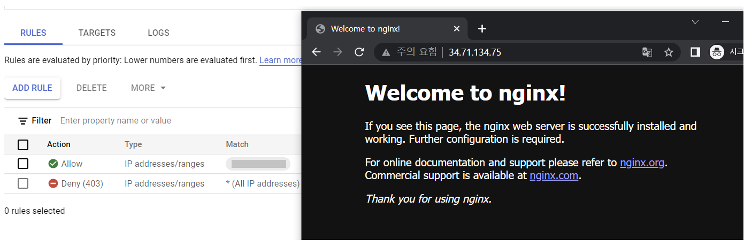Click the Type column header
Image resolution: width=752 pixels, height=247 pixels.
click(x=133, y=144)
